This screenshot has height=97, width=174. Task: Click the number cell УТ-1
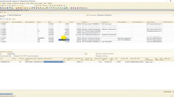pyautogui.click(x=43, y=31)
